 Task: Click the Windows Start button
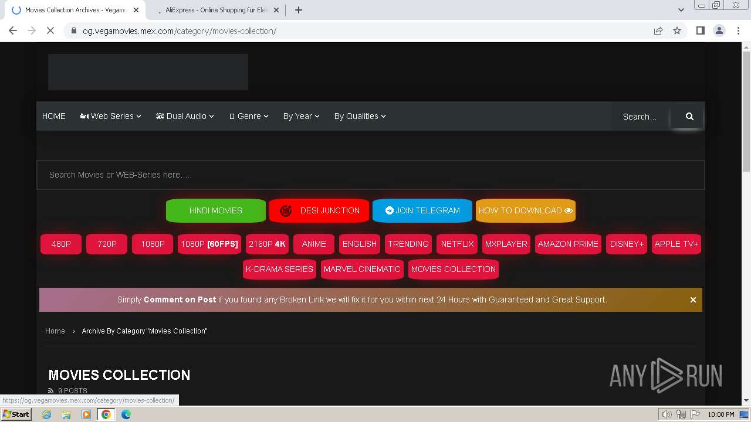(16, 414)
